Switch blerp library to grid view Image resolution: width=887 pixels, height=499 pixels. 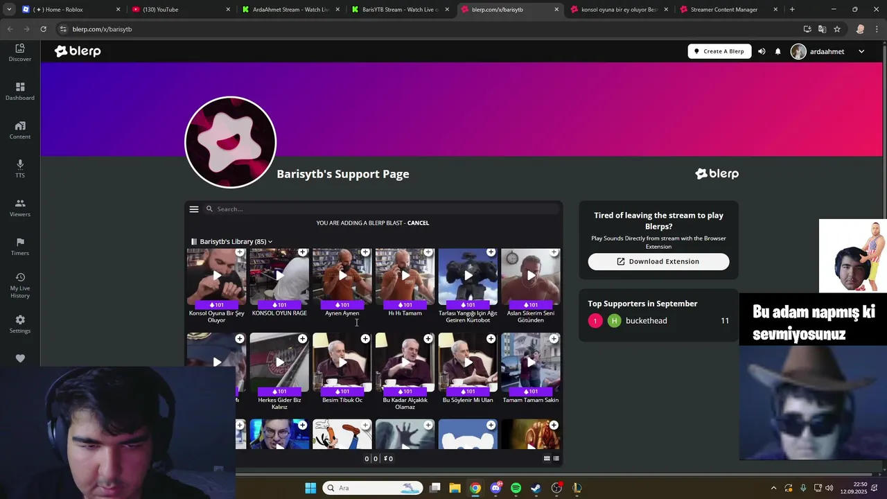pos(547,458)
